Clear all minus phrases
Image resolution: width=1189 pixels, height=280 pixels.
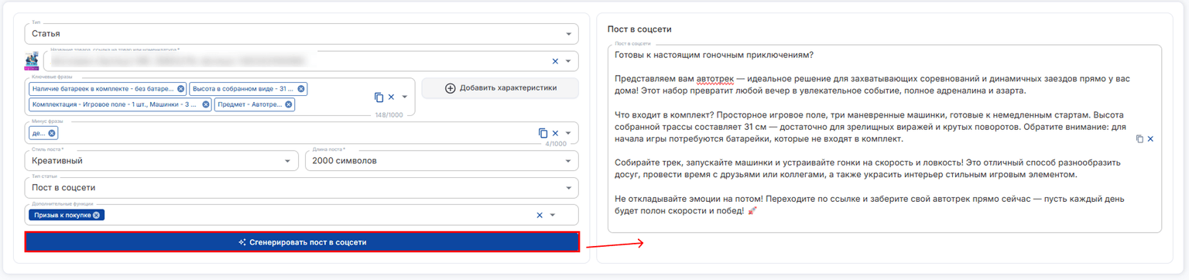point(555,133)
